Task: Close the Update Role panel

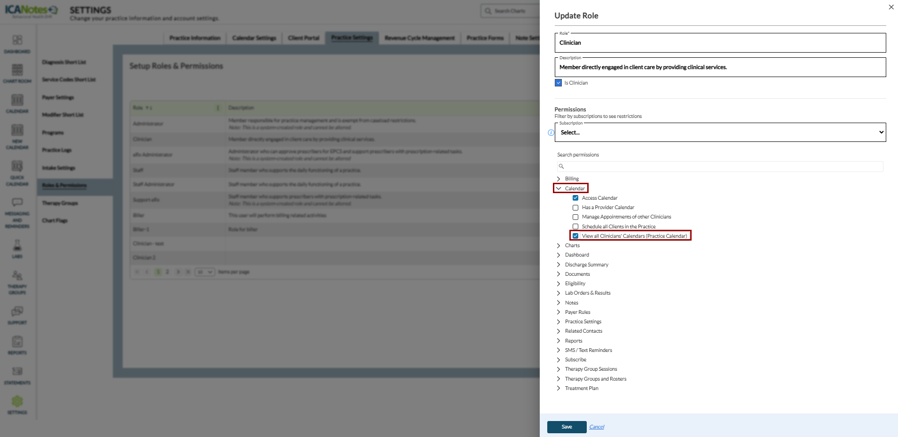Action: (x=891, y=7)
